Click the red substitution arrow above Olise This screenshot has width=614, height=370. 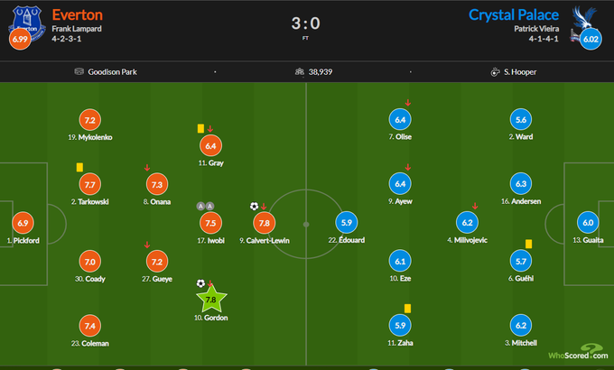click(x=407, y=103)
